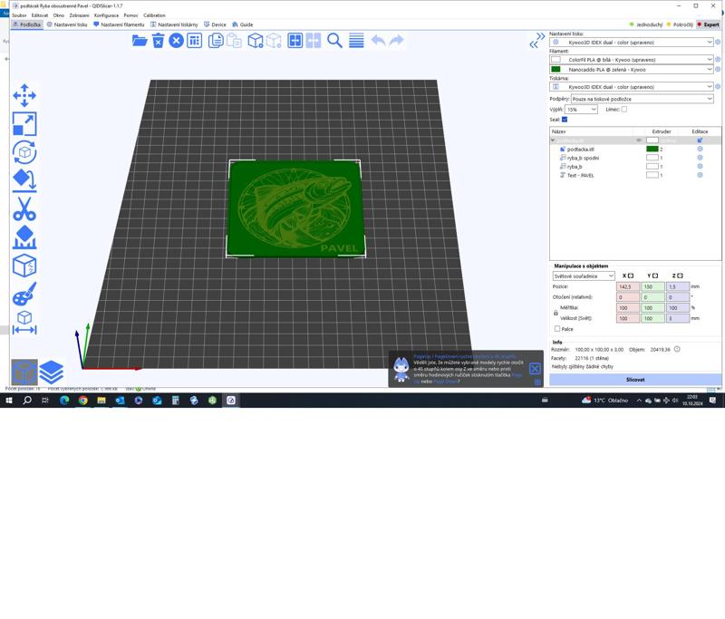Open Editovat menu
Screen dimensions: 725x619
point(39,15)
